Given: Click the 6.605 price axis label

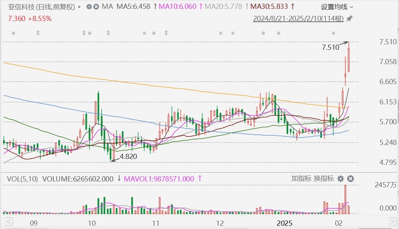Looking at the screenshot, I should tap(388, 82).
